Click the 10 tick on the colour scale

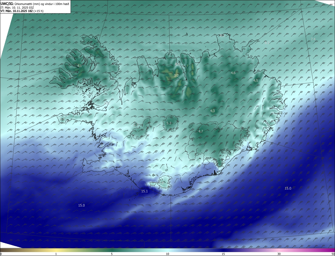pyautogui.click(x=167, y=254)
